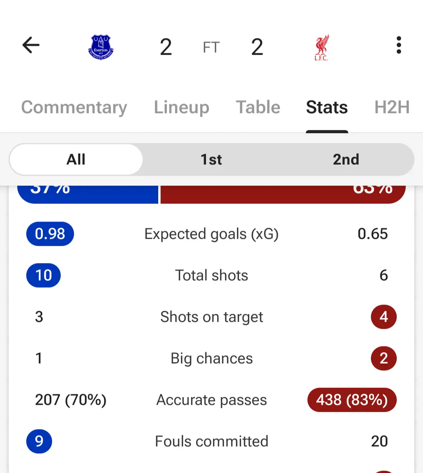Open the H2H tab
The width and height of the screenshot is (423, 473).
point(392,107)
